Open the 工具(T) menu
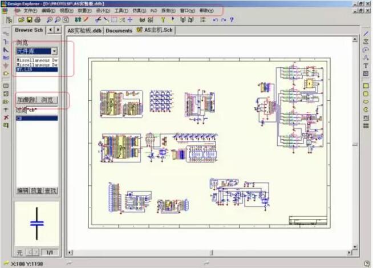This screenshot has height=268, width=373. (121, 11)
